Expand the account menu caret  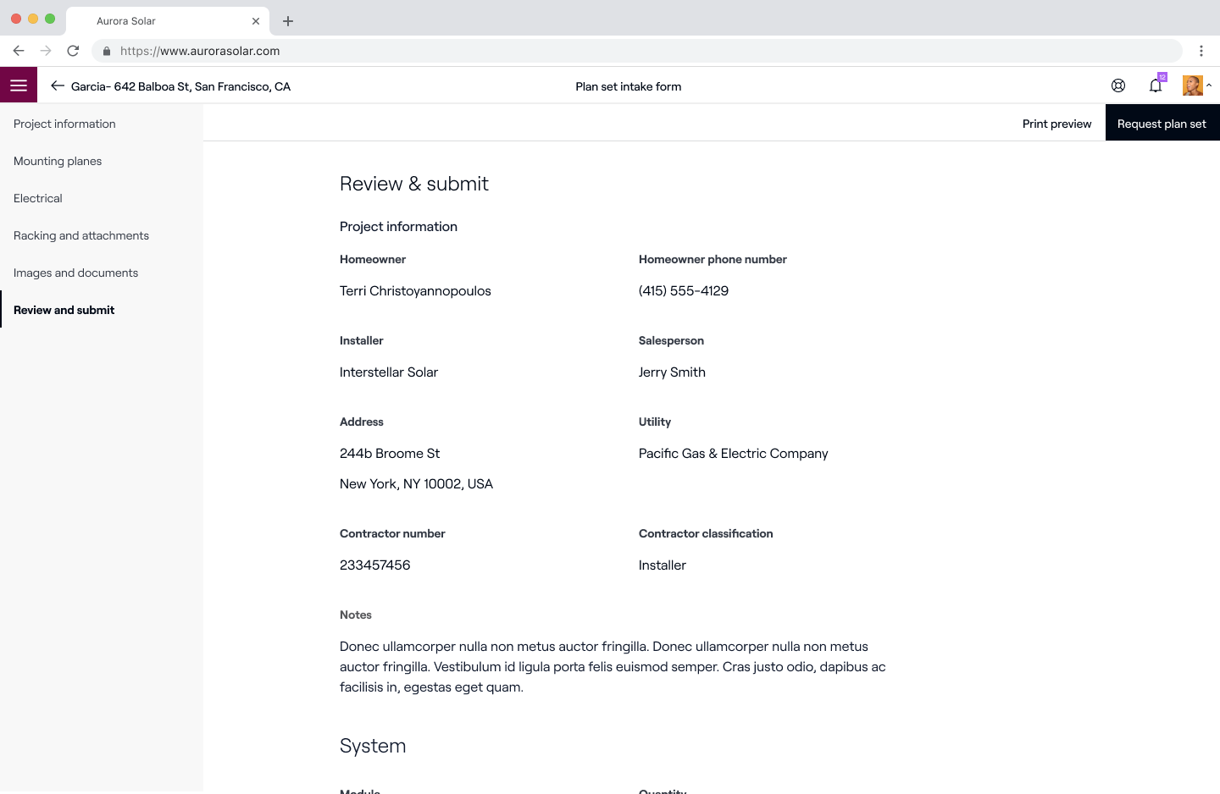pos(1209,85)
